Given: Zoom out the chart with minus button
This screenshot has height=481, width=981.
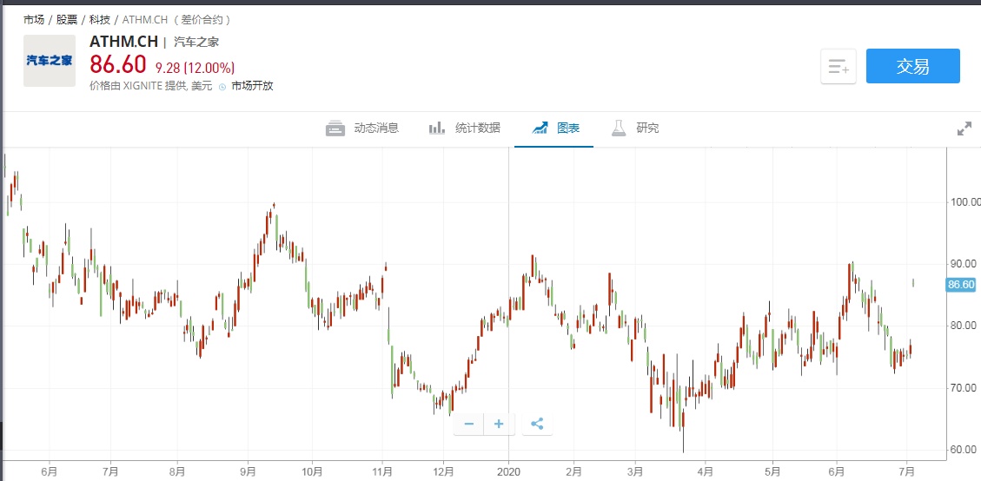Looking at the screenshot, I should (469, 424).
